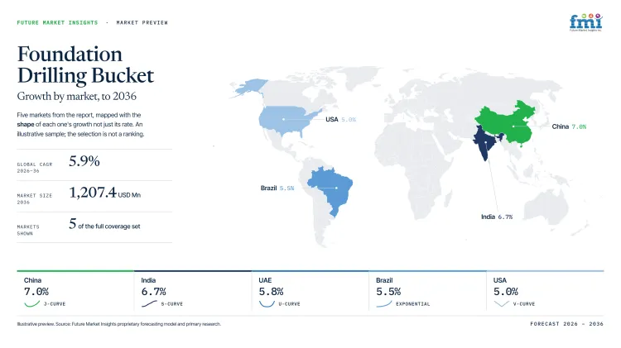The height and width of the screenshot is (348, 621).
Task: Click the exponential curve icon under Brazil
Action: pyautogui.click(x=384, y=303)
